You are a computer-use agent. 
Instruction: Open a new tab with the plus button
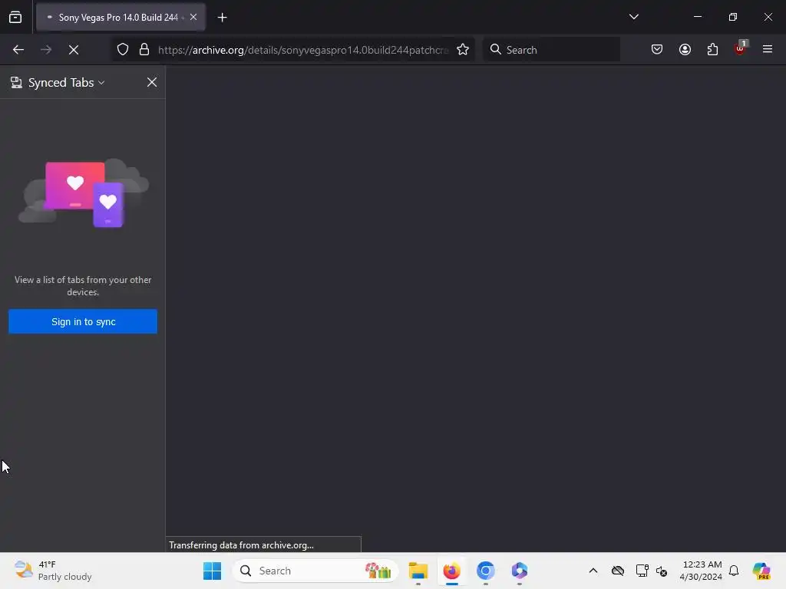[222, 18]
